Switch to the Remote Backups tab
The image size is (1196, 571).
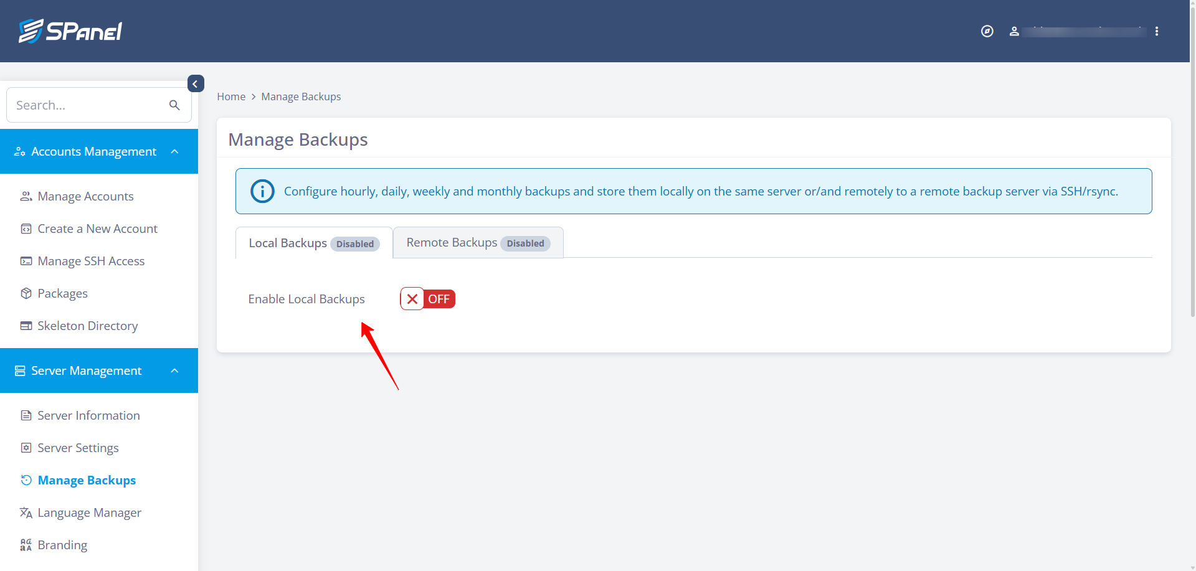click(478, 242)
